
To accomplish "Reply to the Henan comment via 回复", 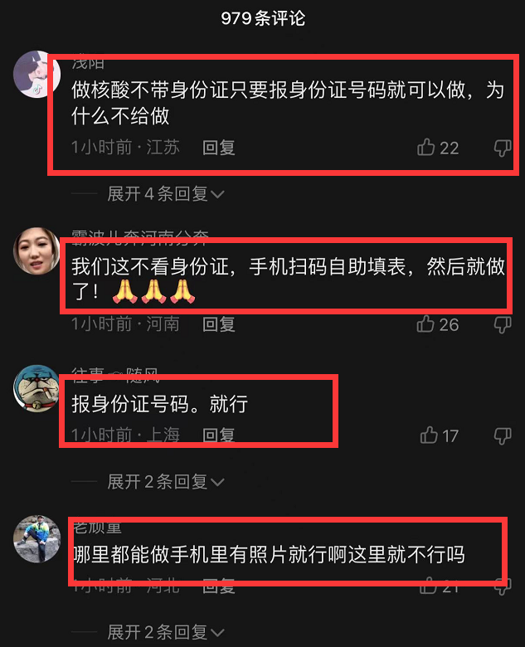I will [219, 324].
